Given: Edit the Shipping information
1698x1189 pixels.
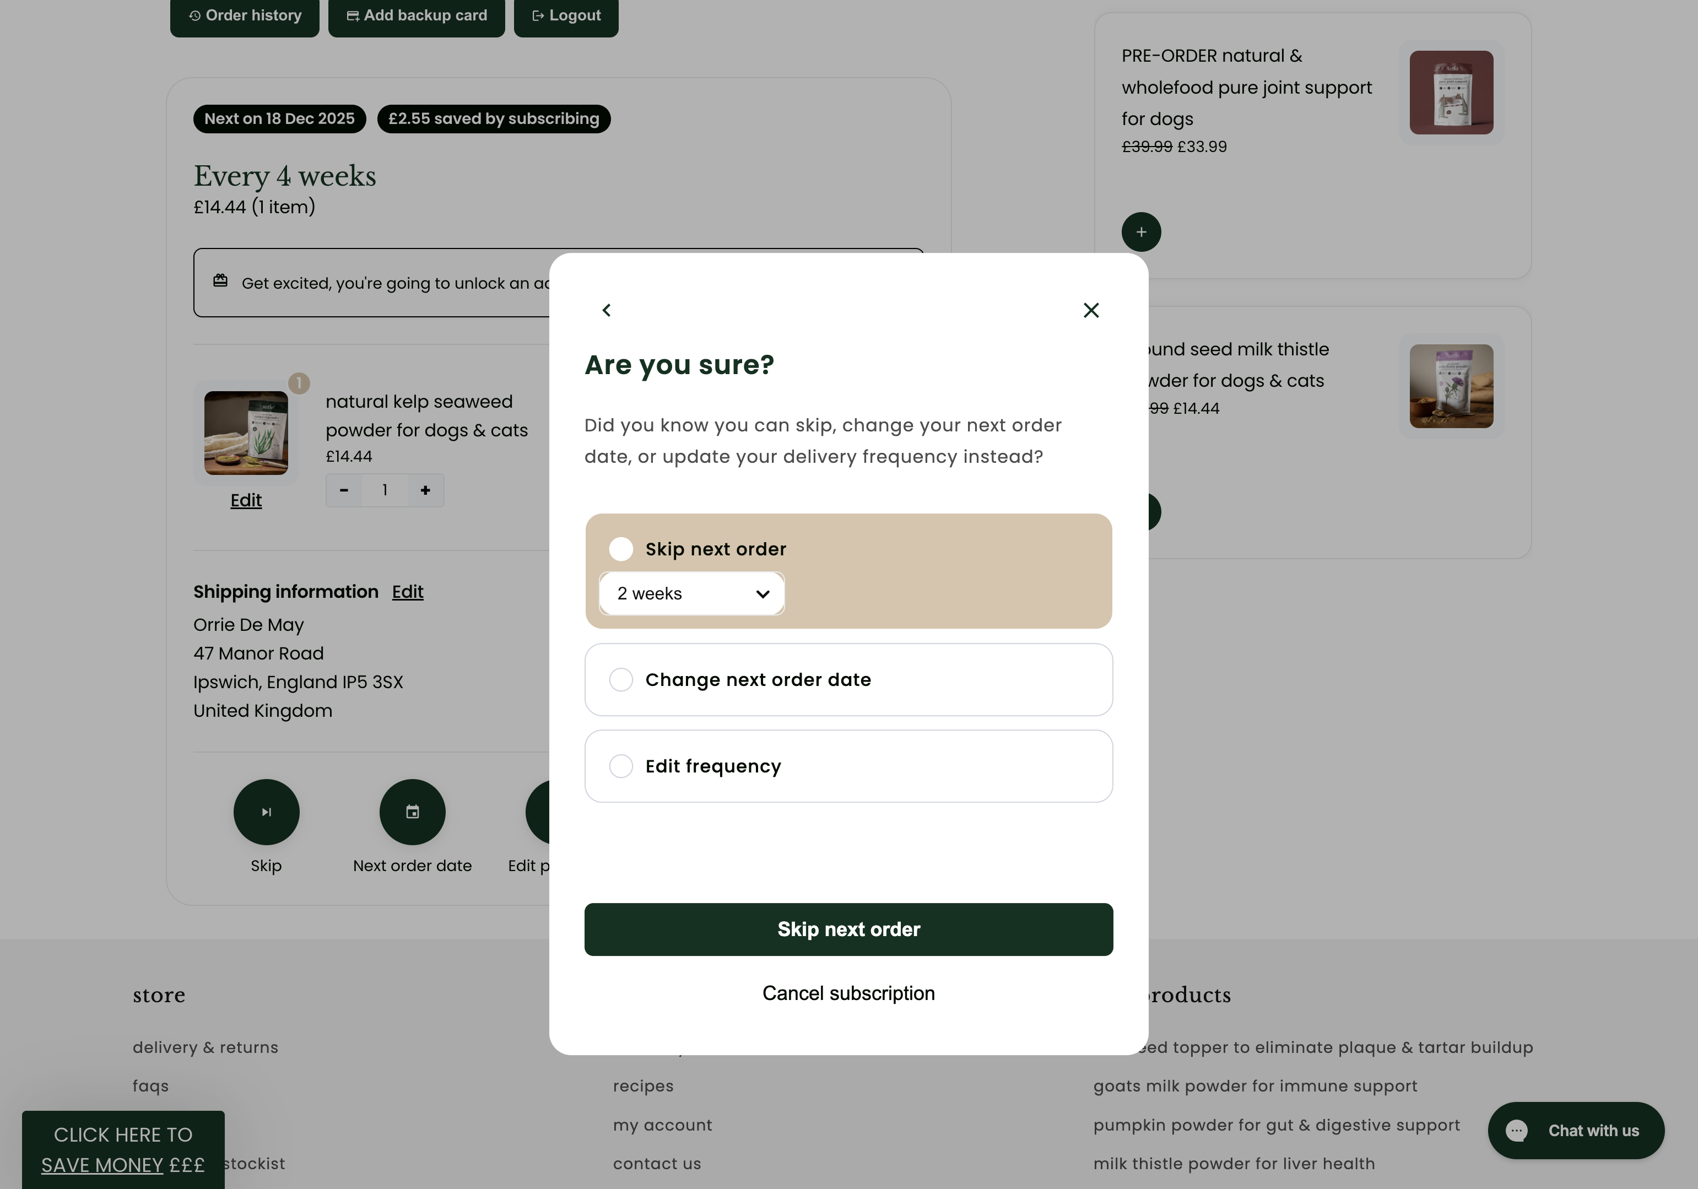Looking at the screenshot, I should (x=408, y=592).
